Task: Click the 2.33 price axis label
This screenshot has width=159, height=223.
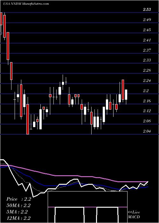Action: (x=147, y=60)
